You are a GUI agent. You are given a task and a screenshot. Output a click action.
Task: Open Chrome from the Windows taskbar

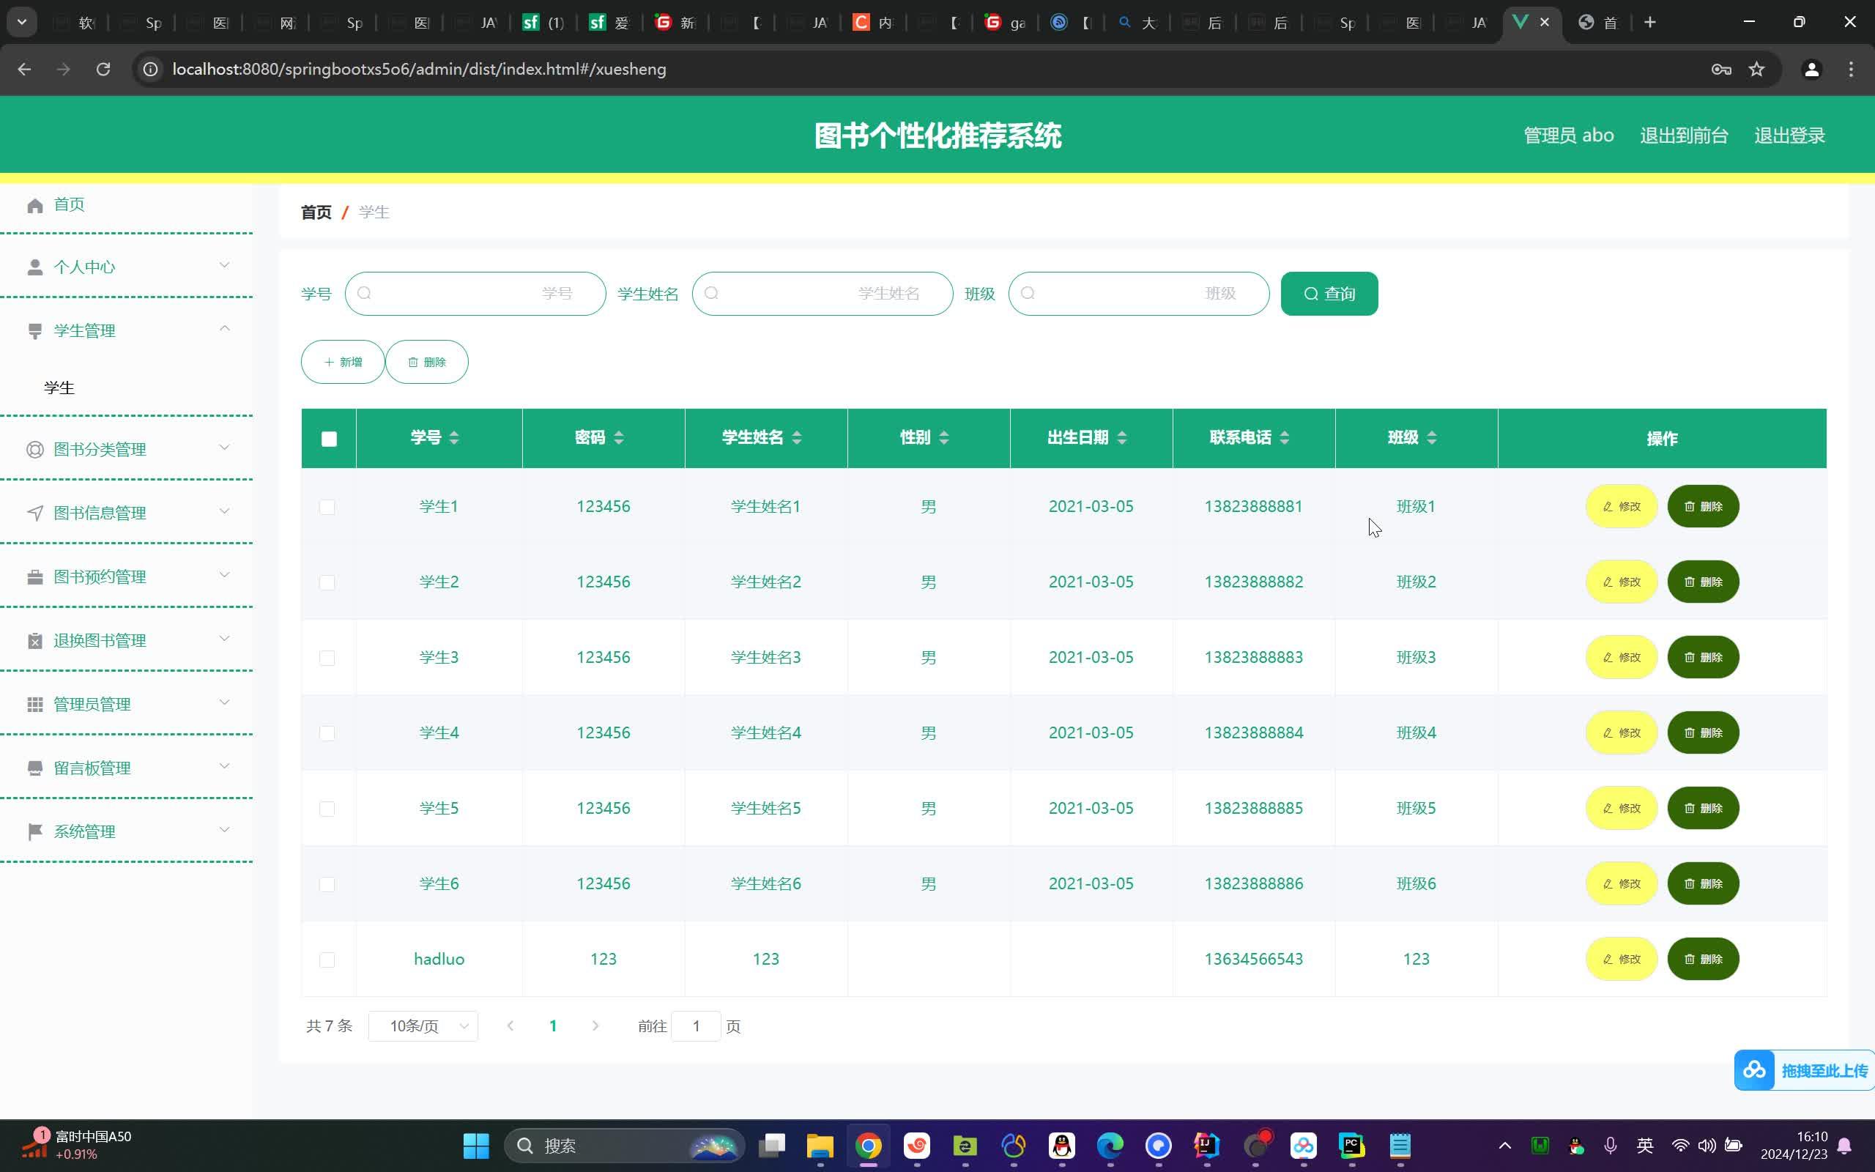point(868,1146)
